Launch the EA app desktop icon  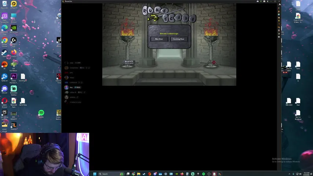point(4,66)
